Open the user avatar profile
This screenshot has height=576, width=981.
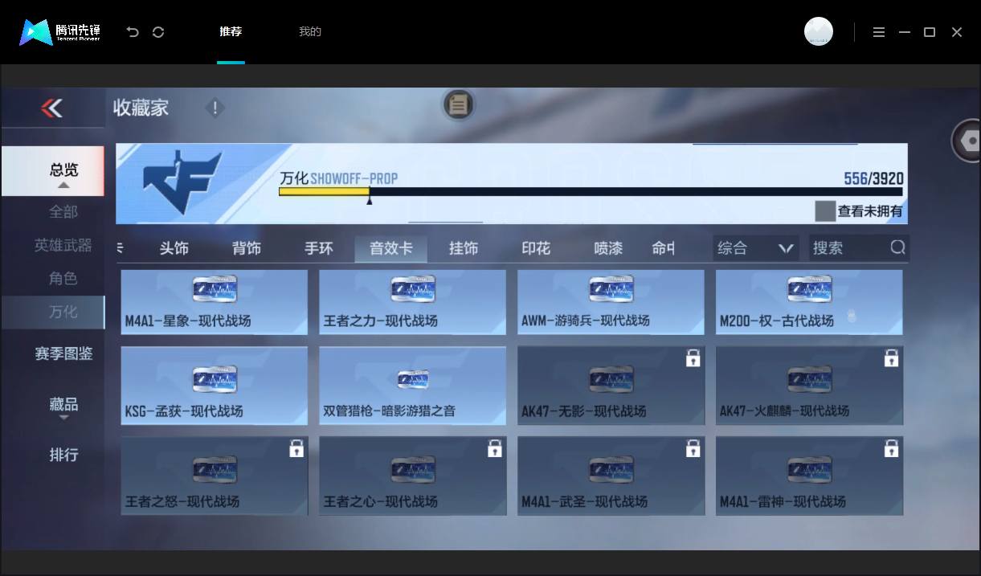(819, 31)
